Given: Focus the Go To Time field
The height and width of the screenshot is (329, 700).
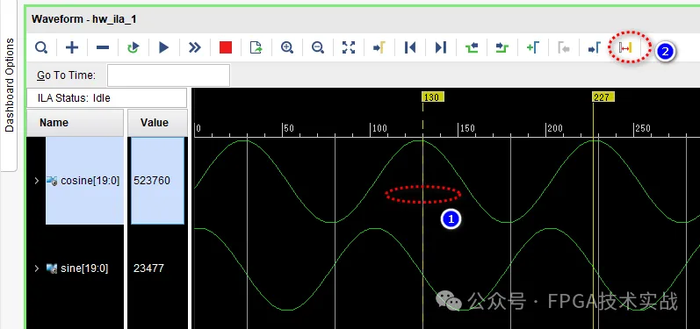Looking at the screenshot, I should point(169,75).
